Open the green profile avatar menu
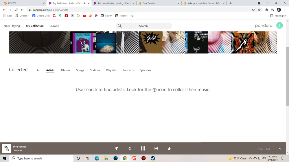This screenshot has height=162, width=289. pyautogui.click(x=279, y=26)
